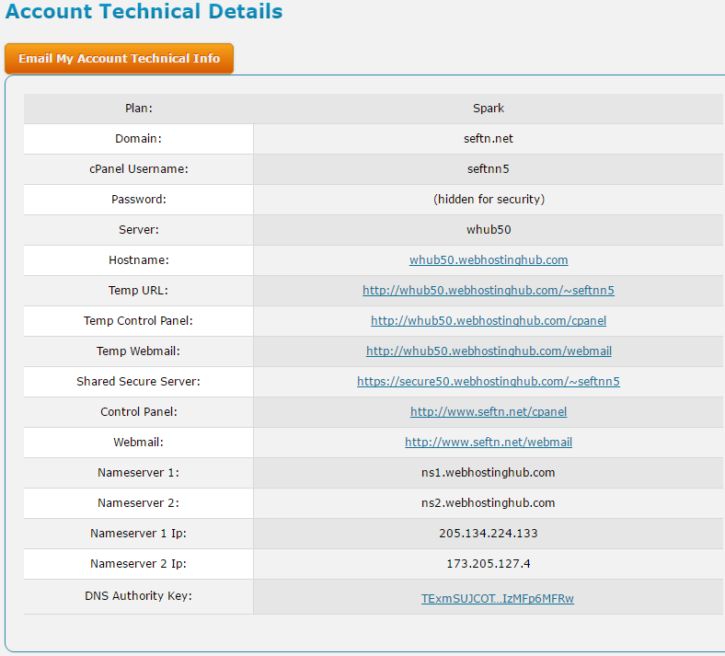The image size is (725, 656).
Task: Open Shared Secure Server secure50 link
Action: click(489, 382)
